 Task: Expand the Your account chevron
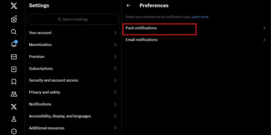tap(115, 33)
